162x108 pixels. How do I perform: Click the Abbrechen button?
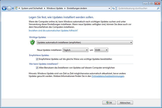pos(125,103)
